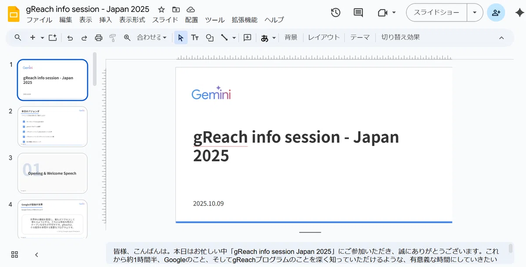Select the line tool

click(x=224, y=38)
